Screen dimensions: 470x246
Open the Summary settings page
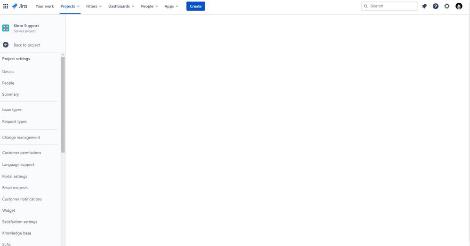10,94
